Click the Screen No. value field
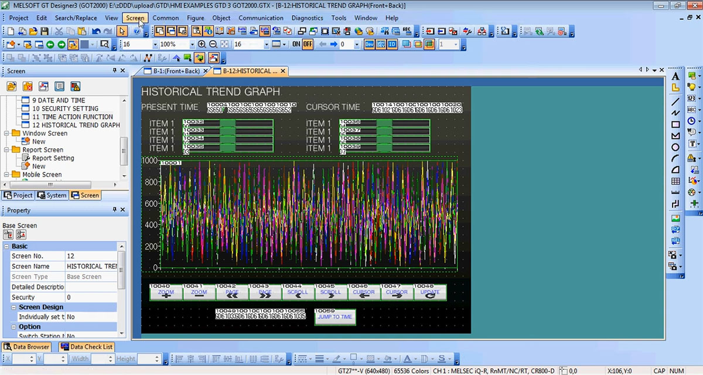The height and width of the screenshot is (375, 703). 91,256
